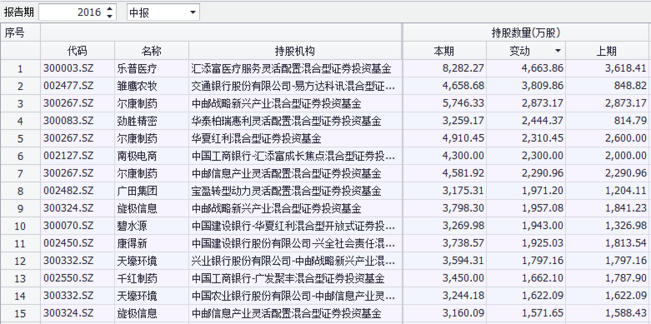Click the up arrow to increase year 2016
The height and width of the screenshot is (324, 651).
point(110,9)
